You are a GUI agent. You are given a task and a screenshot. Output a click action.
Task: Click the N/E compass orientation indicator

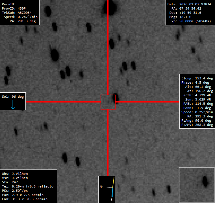pyautogui.click(x=107, y=189)
